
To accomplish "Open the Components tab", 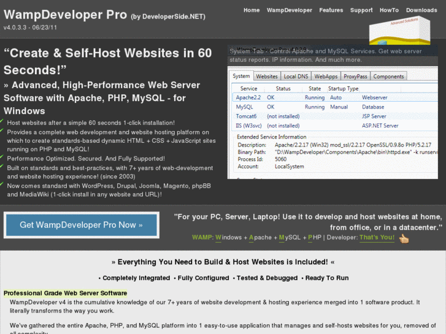I will (x=388, y=77).
